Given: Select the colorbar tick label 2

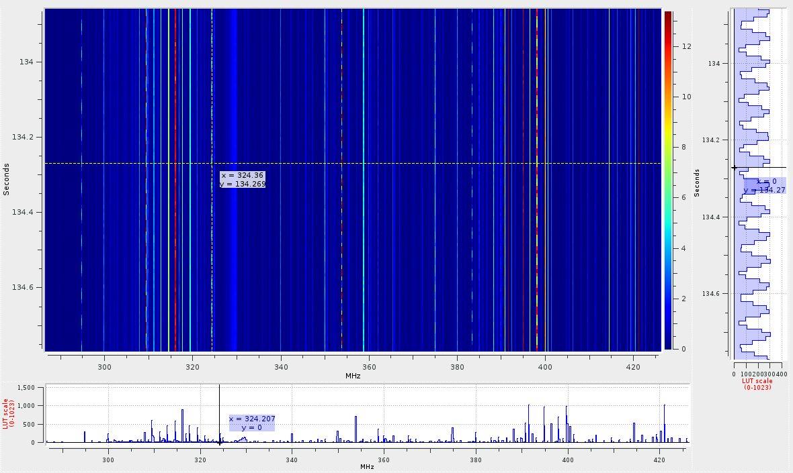Looking at the screenshot, I should (683, 299).
